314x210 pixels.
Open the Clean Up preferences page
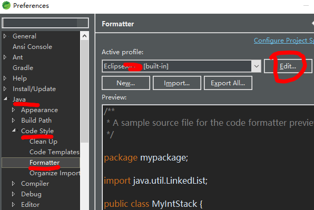(43, 142)
